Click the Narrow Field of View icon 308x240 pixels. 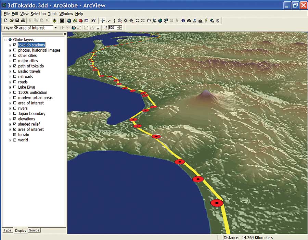click(137, 21)
